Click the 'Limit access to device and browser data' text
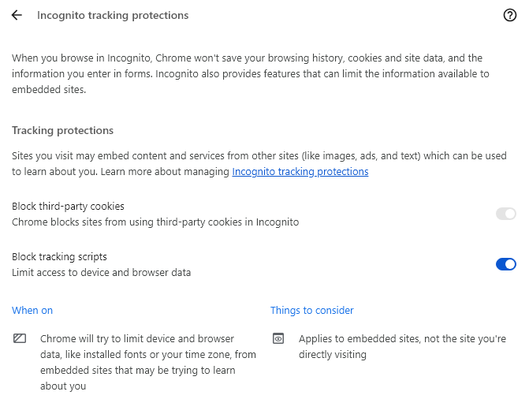The image size is (529, 399). click(101, 272)
